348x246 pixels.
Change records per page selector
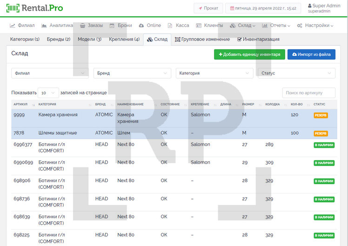pos(48,93)
